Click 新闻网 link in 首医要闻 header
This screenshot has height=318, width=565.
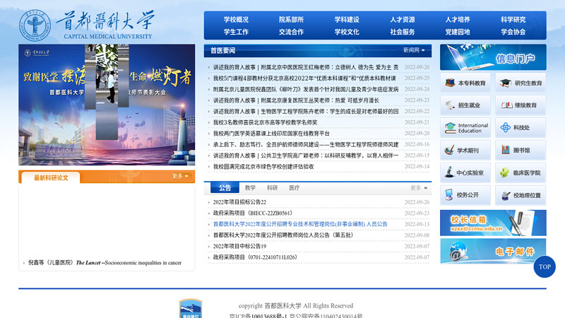[x=414, y=50]
